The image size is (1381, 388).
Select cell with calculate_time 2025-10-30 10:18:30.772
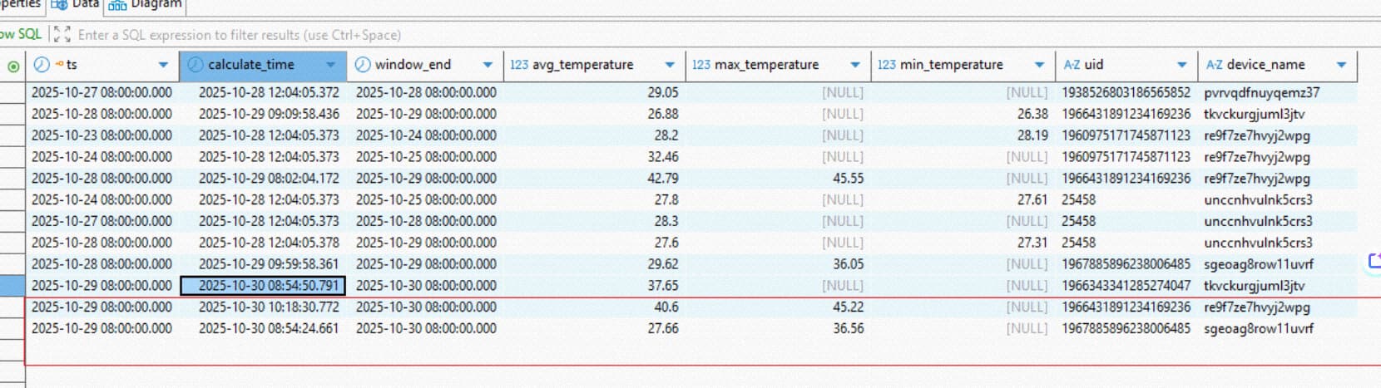coord(268,307)
